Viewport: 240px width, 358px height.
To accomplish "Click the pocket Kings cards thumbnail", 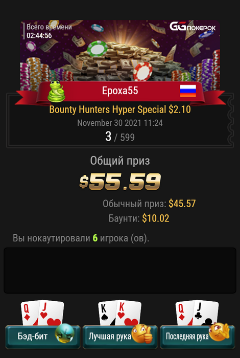I will (119, 313).
